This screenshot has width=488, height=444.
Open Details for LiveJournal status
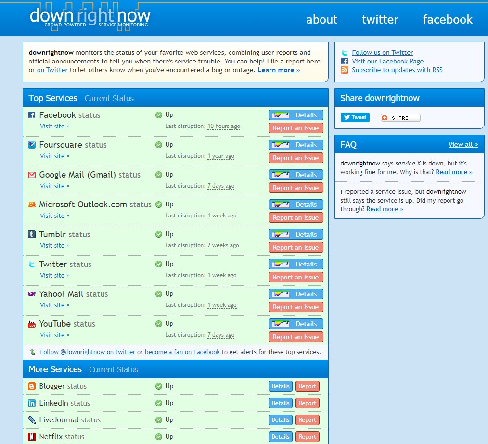pyautogui.click(x=281, y=420)
